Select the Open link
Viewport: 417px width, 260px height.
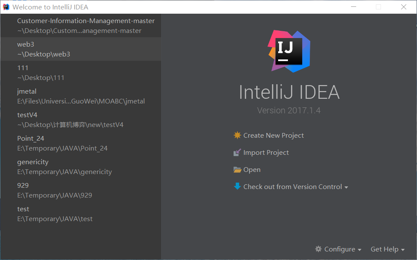(x=252, y=169)
